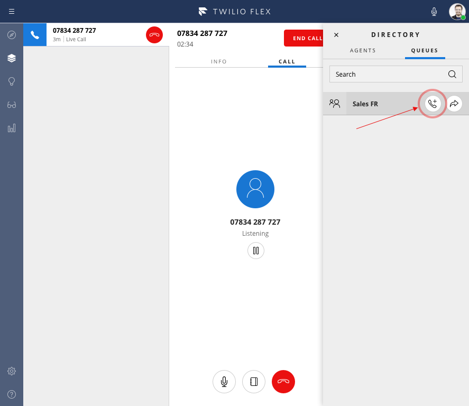Toggle hold with the pause button under Listening
This screenshot has width=469, height=406.
click(x=255, y=251)
